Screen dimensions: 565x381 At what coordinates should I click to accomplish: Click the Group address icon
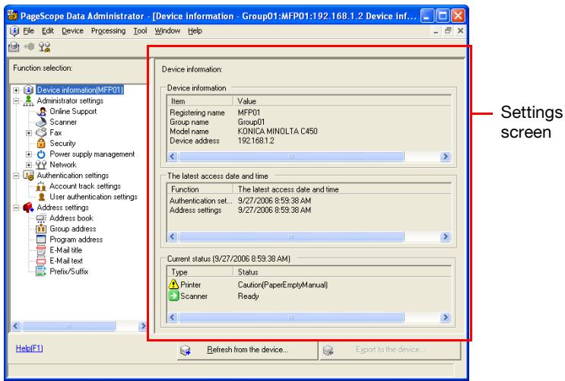(41, 229)
